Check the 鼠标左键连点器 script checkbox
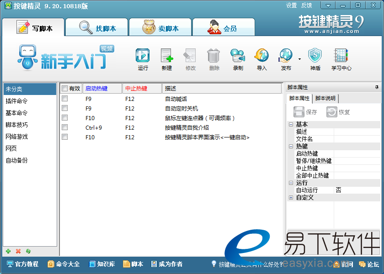 (64, 118)
